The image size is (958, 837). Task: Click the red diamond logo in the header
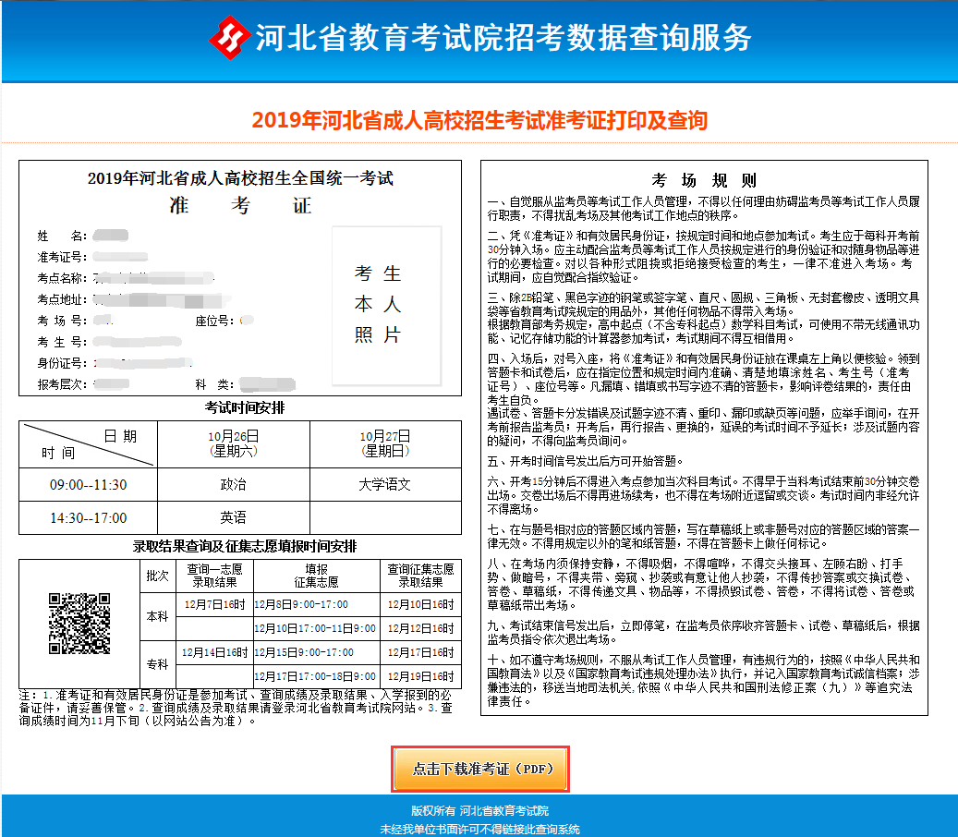click(230, 37)
